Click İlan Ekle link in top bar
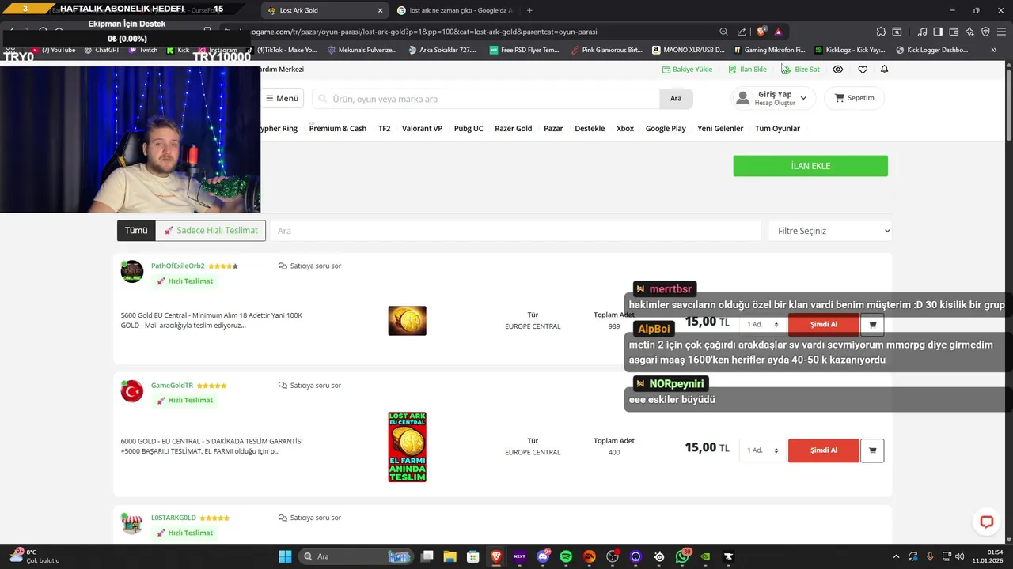This screenshot has height=569, width=1013. coord(748,70)
